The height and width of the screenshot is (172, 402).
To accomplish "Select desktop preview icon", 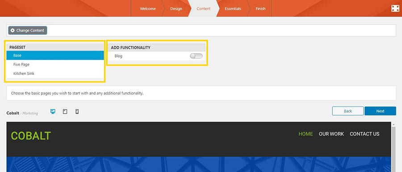I will coord(53,111).
